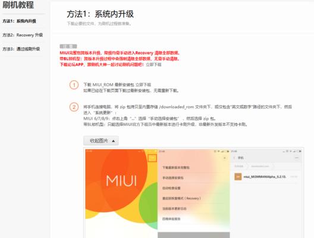The height and width of the screenshot is (238, 314).
Task: Switch to 方法2: Recovery 升级 section
Action: point(23,35)
